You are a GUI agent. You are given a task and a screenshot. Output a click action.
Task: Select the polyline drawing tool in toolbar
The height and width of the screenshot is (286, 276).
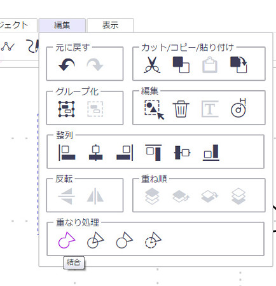(x=8, y=46)
